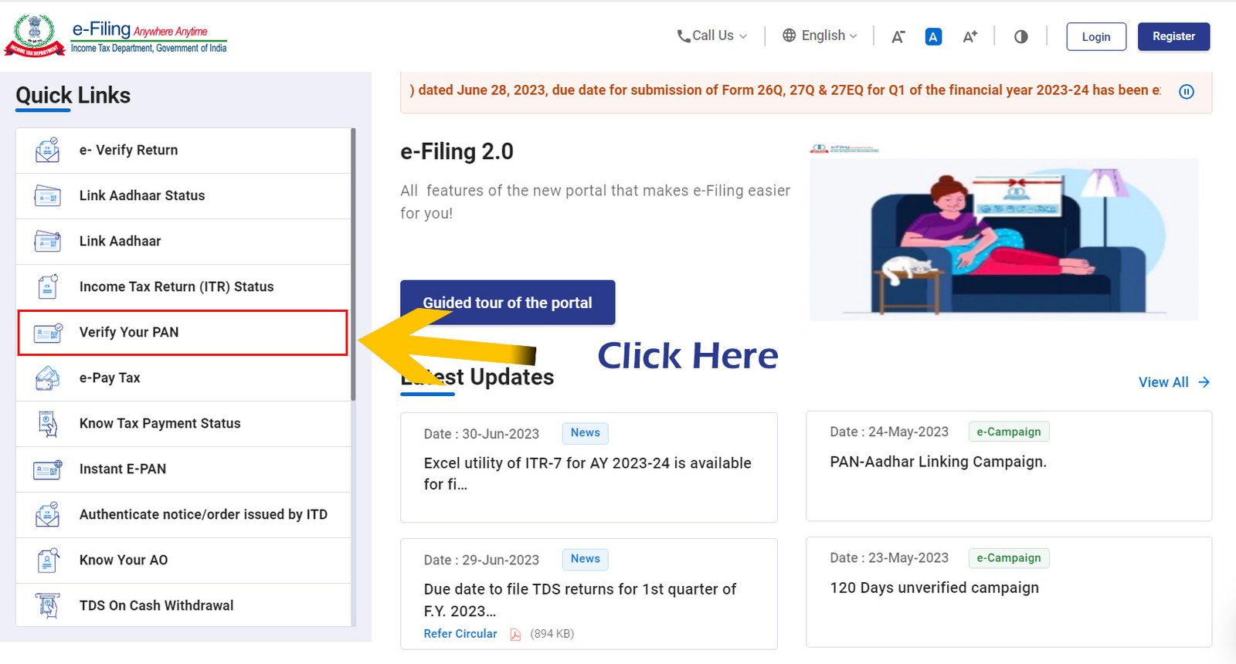Open Due date to file TDS returns news

[589, 594]
